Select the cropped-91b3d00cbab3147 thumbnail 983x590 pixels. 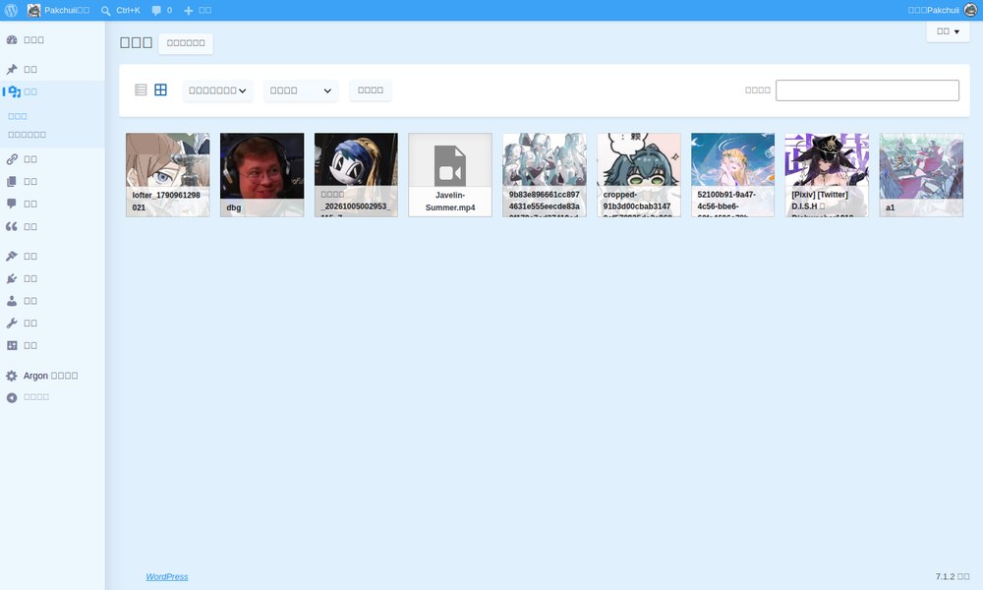639,175
